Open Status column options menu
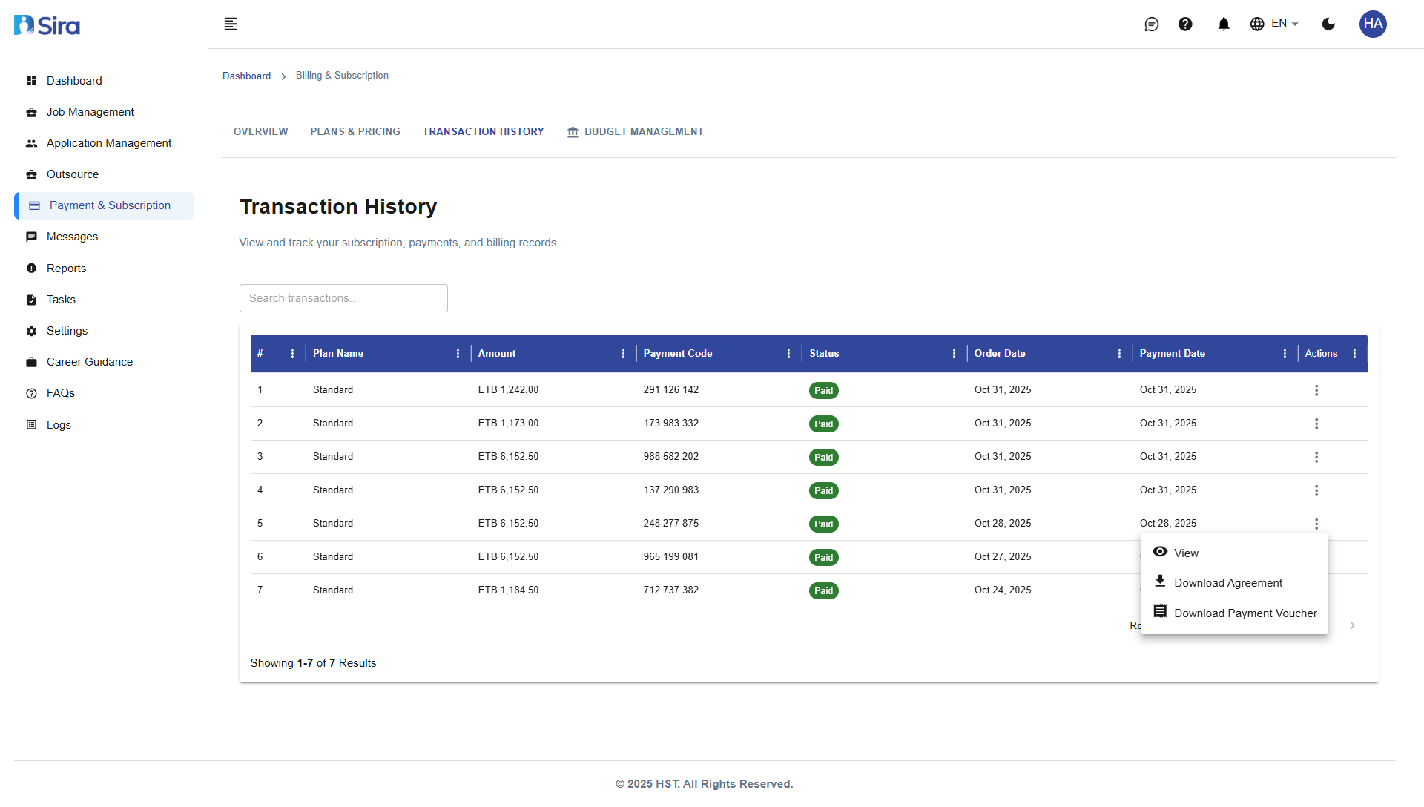The width and height of the screenshot is (1424, 807). click(x=954, y=354)
